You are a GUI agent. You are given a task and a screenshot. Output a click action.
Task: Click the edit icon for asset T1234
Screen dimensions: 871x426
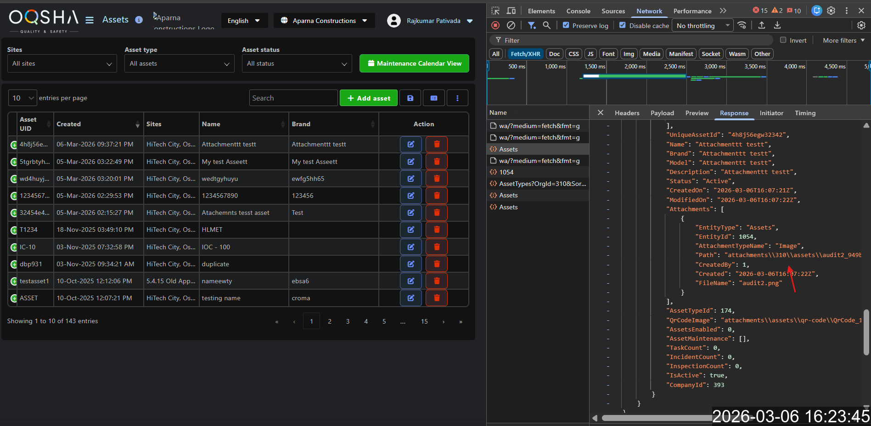(410, 230)
